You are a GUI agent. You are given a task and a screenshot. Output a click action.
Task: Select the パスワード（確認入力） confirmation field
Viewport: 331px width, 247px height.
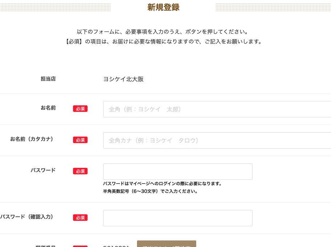coord(178,218)
